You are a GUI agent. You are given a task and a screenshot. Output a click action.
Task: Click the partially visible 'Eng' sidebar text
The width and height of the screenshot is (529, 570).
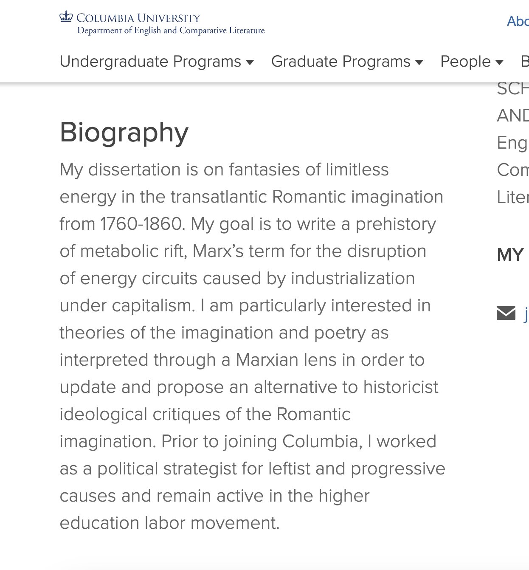512,143
